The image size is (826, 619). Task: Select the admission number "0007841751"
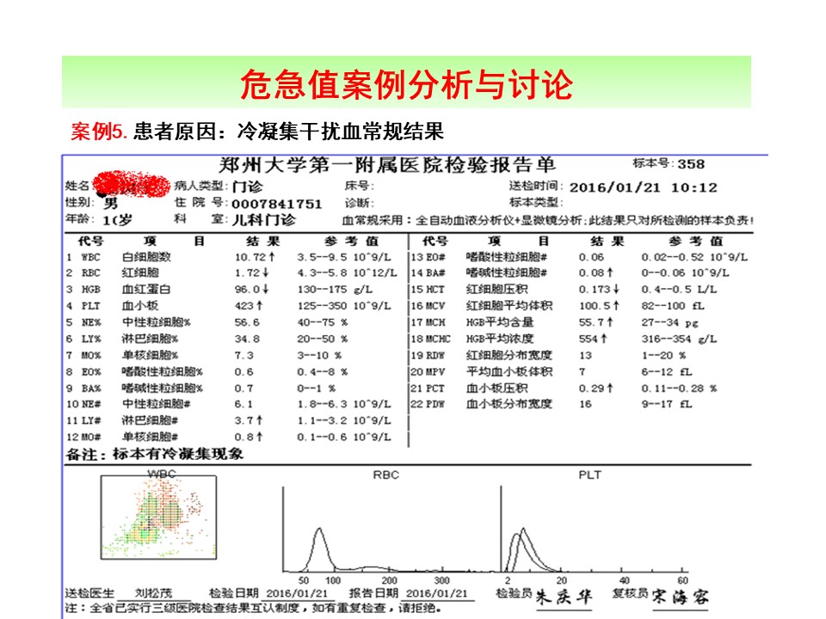coord(276,205)
